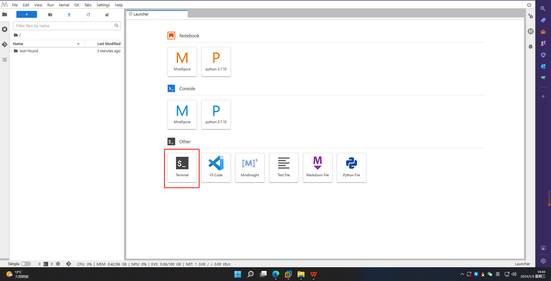Toggle Simple mode switch

pos(26,264)
